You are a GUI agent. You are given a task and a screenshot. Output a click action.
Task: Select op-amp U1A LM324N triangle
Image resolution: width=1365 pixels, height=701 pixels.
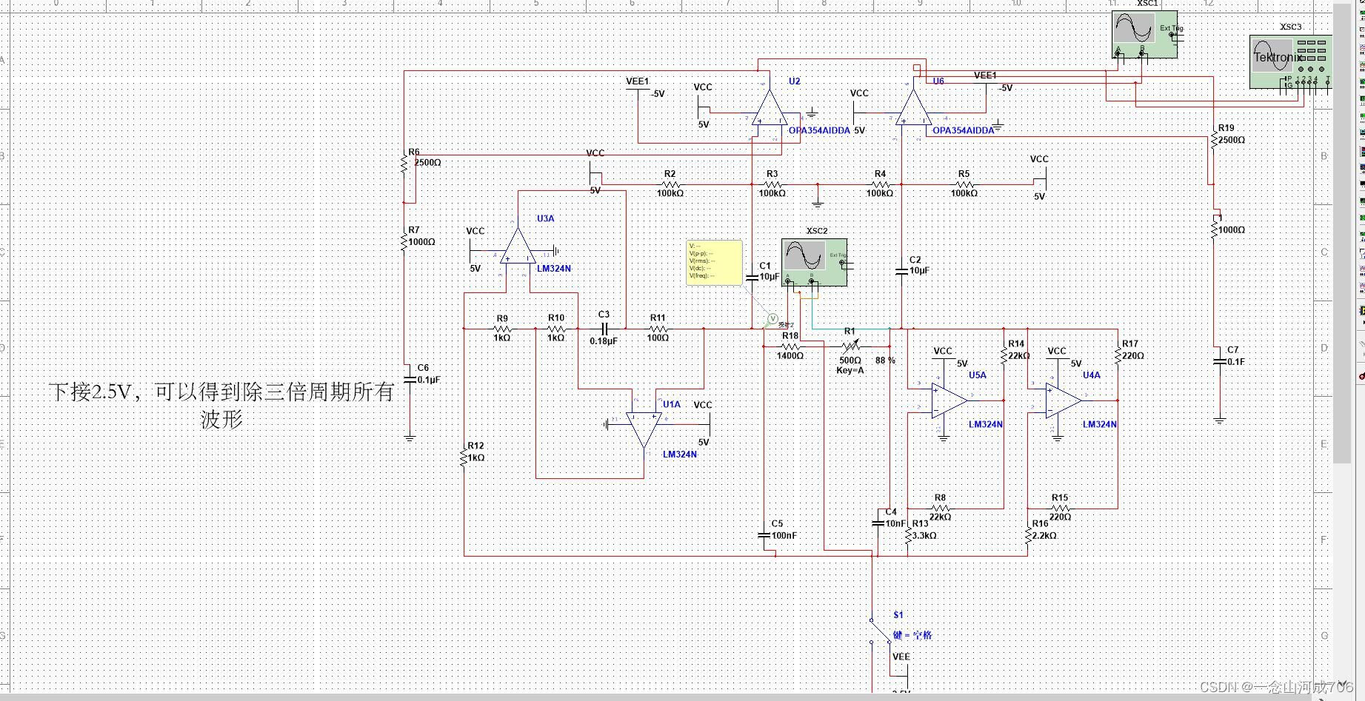coord(644,430)
